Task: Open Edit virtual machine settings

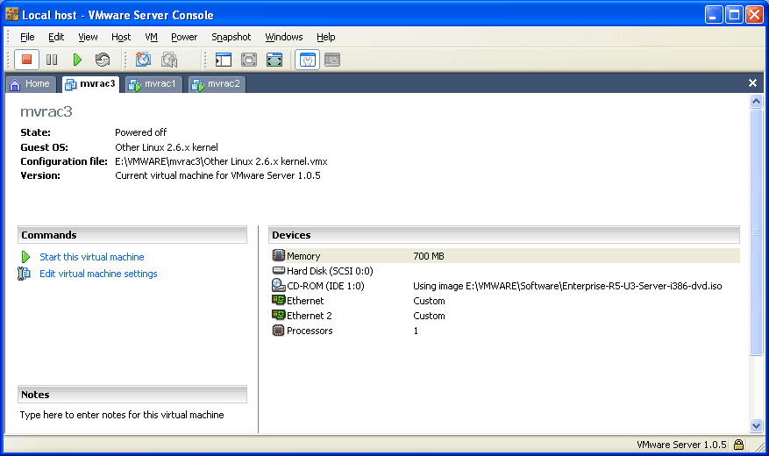Action: coord(98,274)
